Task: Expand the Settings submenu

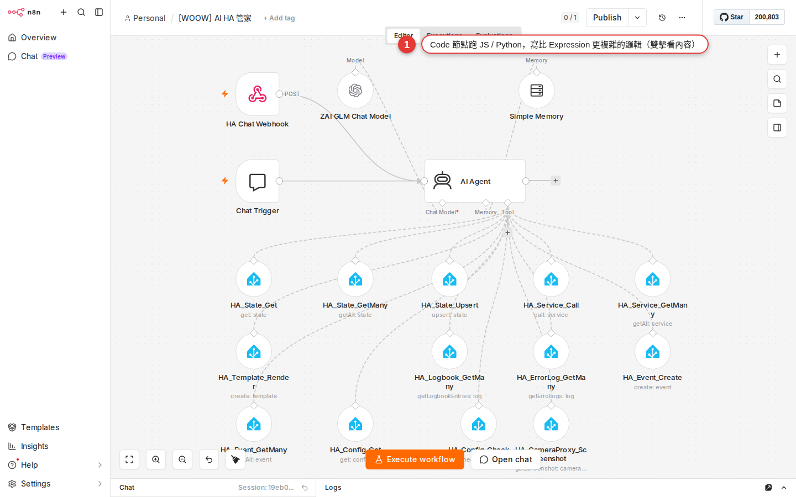Action: click(100, 484)
